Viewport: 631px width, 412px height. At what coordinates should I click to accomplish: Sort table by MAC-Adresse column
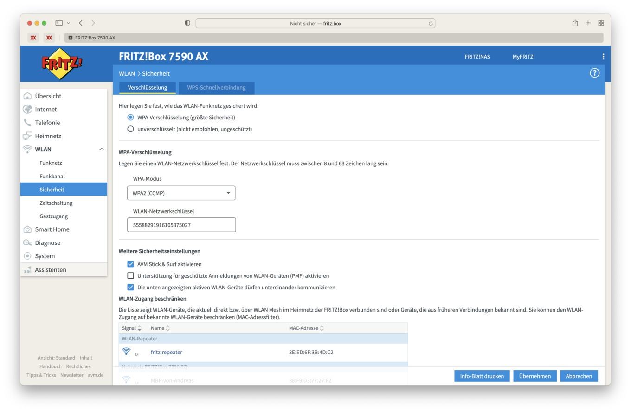click(306, 328)
